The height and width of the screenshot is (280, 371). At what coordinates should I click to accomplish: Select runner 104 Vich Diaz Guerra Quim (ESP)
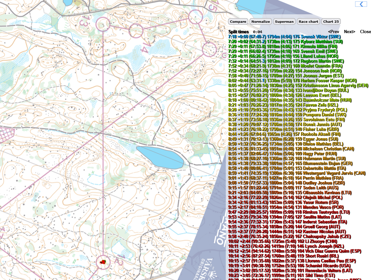(295, 251)
